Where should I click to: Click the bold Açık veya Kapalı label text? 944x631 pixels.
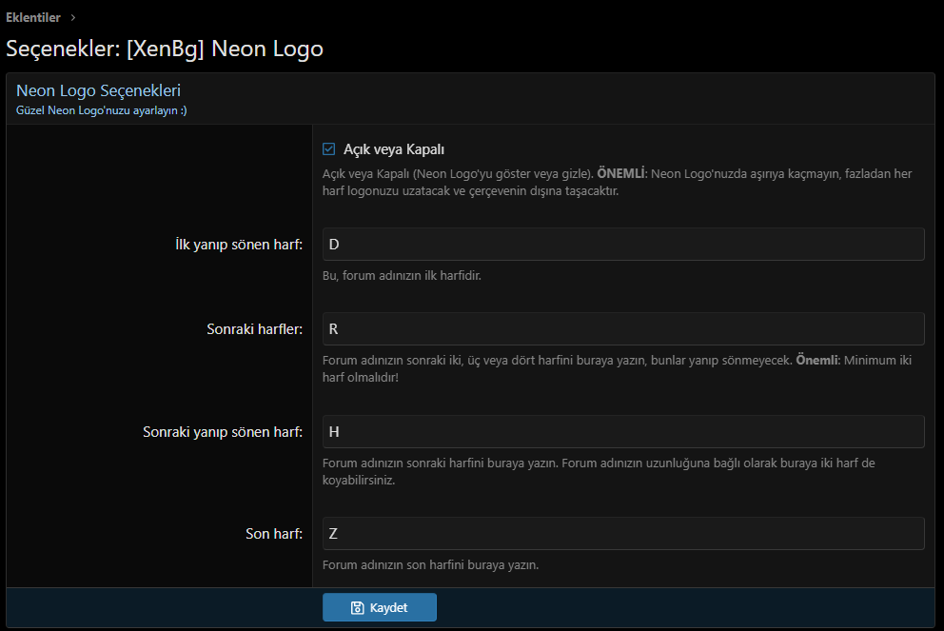click(394, 149)
